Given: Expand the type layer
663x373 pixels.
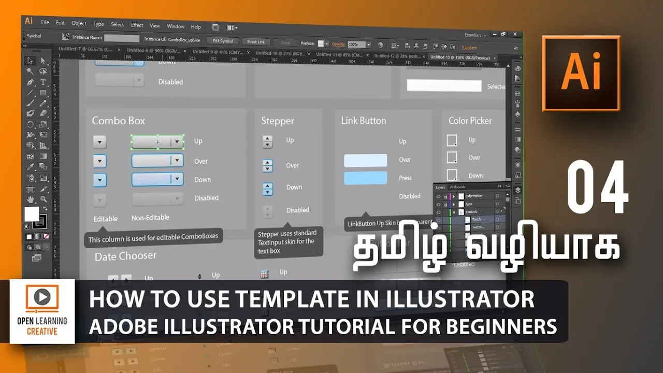Looking at the screenshot, I should (454, 204).
